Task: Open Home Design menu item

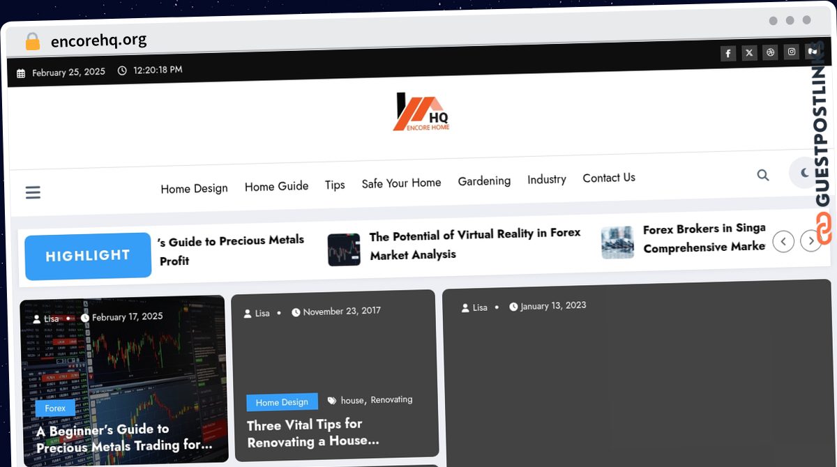Action: 194,188
